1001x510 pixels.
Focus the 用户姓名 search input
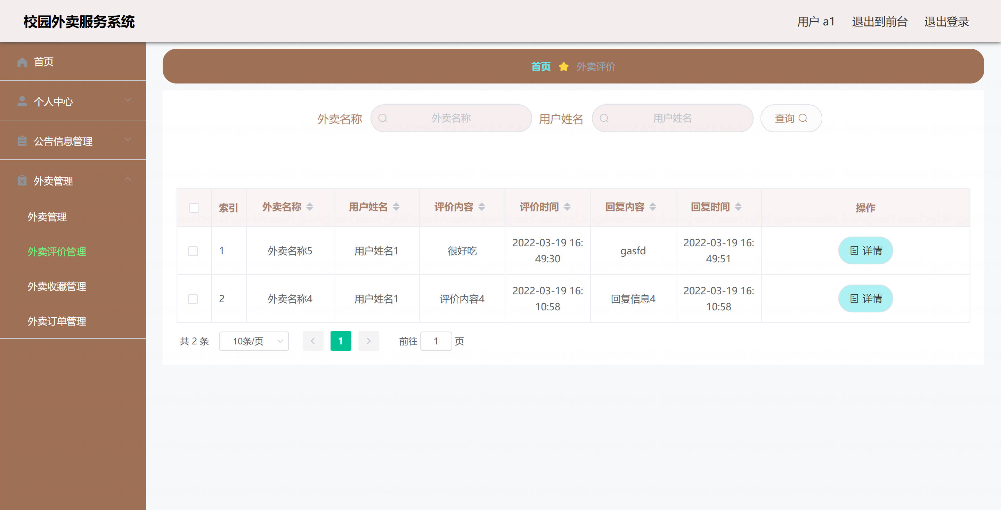[x=672, y=118]
